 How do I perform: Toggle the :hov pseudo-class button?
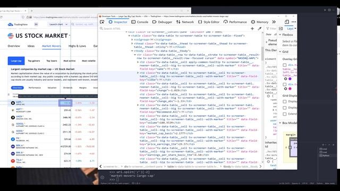point(269,34)
